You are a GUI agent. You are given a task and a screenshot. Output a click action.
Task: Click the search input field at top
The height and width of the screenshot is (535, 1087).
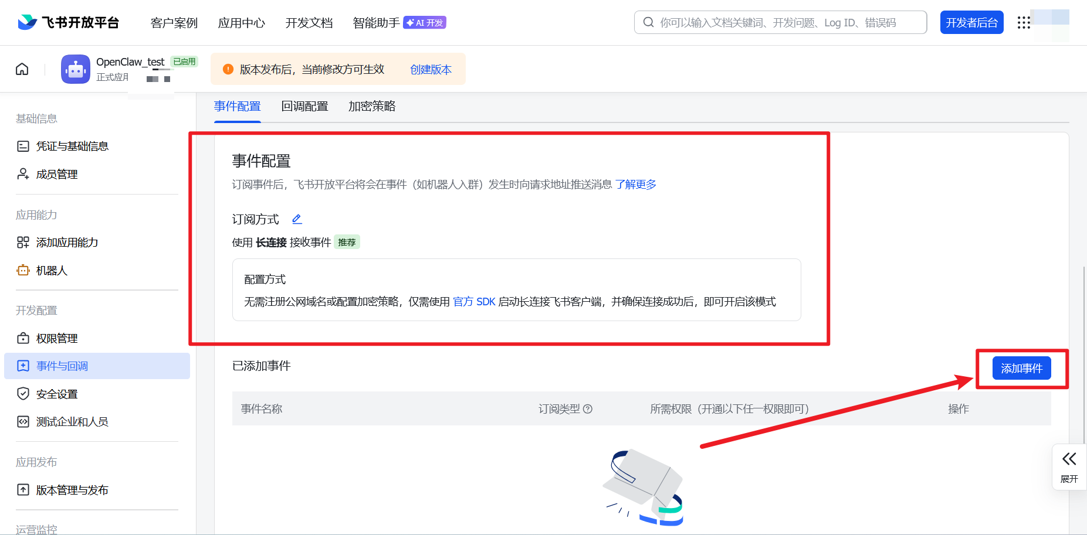(x=780, y=22)
